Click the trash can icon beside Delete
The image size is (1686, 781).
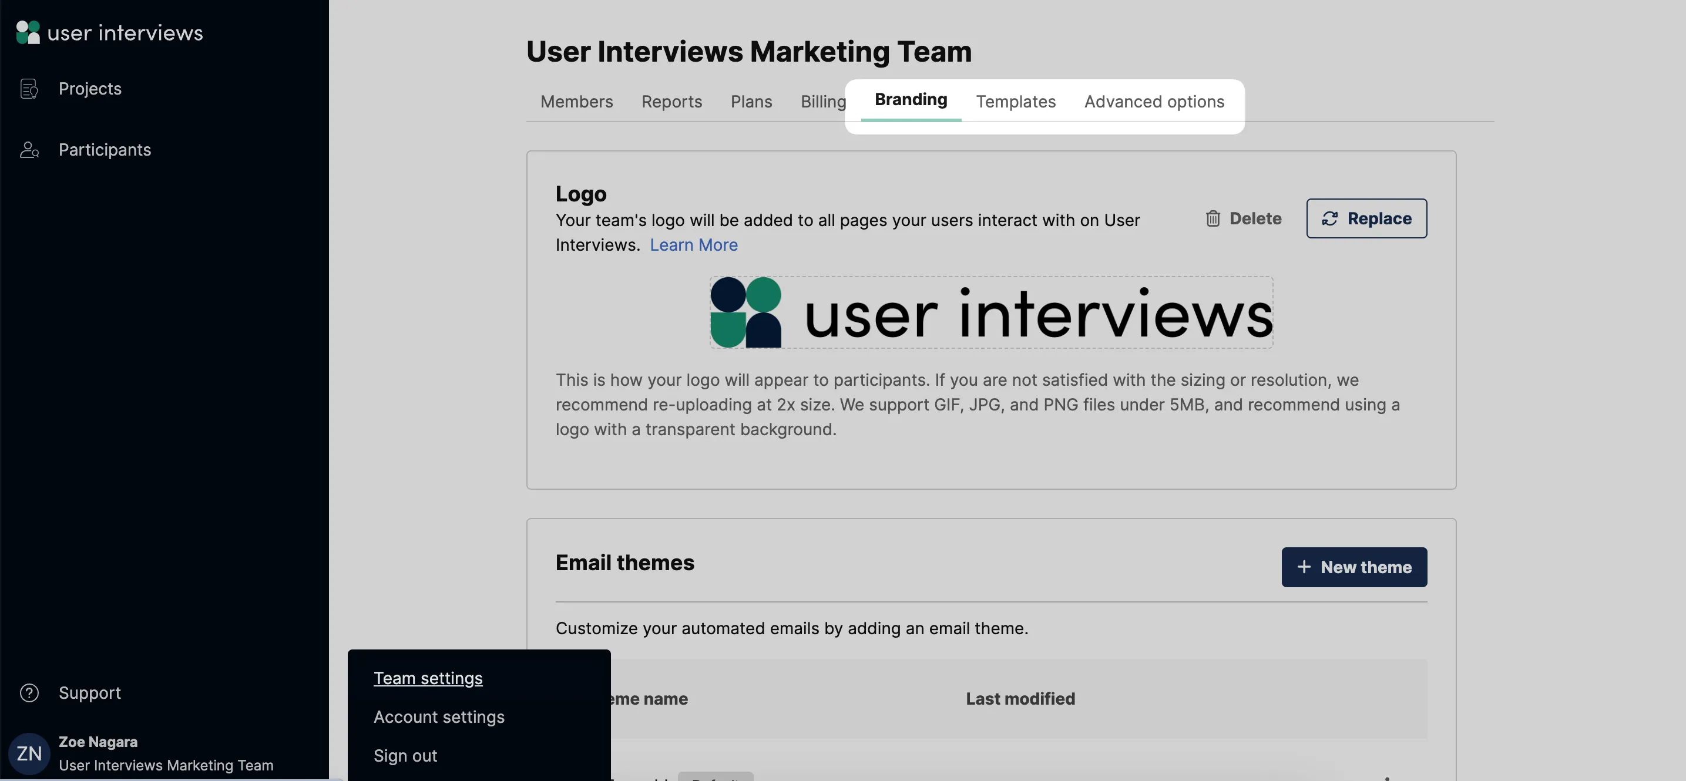(1213, 218)
